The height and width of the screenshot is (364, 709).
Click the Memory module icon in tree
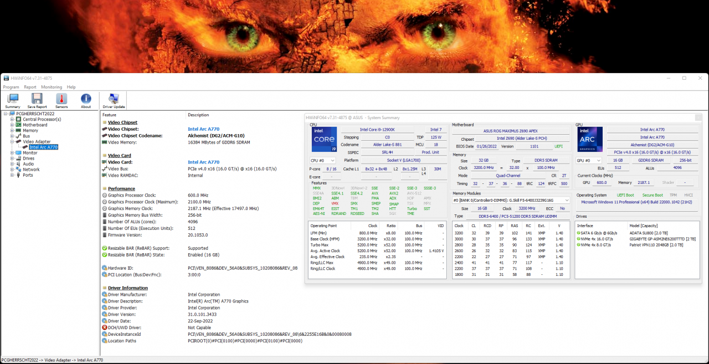(19, 131)
